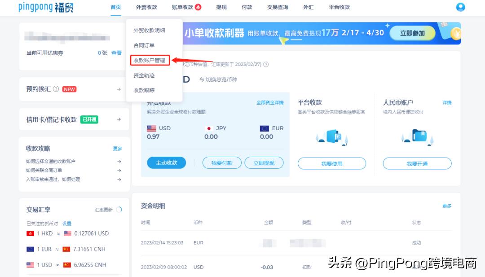Screen dimensions: 485x277
Task: Click the PingPong 福贸 logo
Action: [x=46, y=7]
